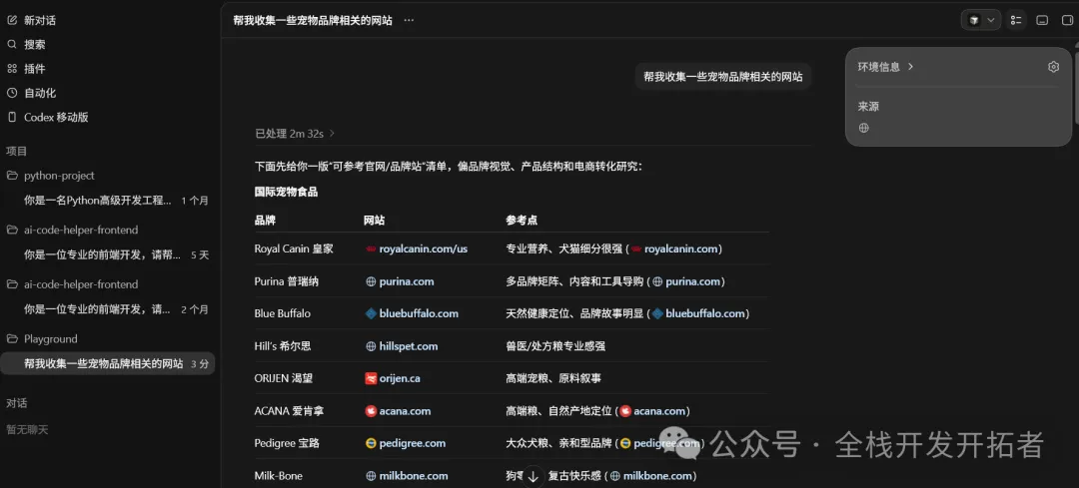This screenshot has width=1079, height=488.
Task: Click table cell Pedigree 宝路
Action: (x=287, y=443)
